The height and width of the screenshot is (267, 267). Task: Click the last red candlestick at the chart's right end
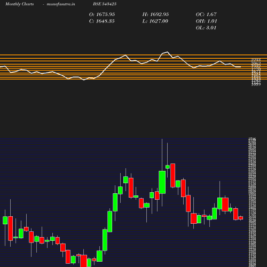241,218
